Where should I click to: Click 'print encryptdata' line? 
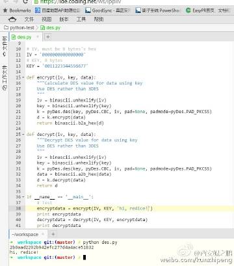[58, 214]
